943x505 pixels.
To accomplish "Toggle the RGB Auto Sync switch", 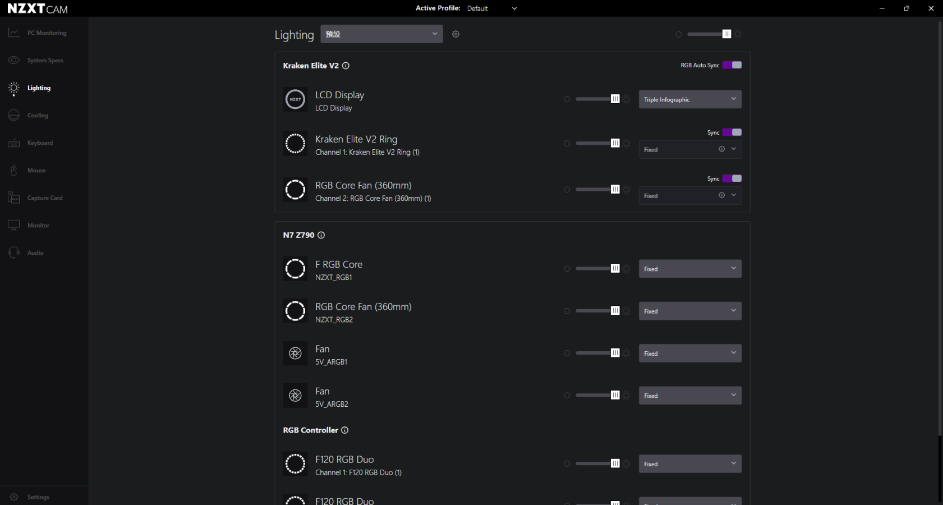I will coord(732,65).
